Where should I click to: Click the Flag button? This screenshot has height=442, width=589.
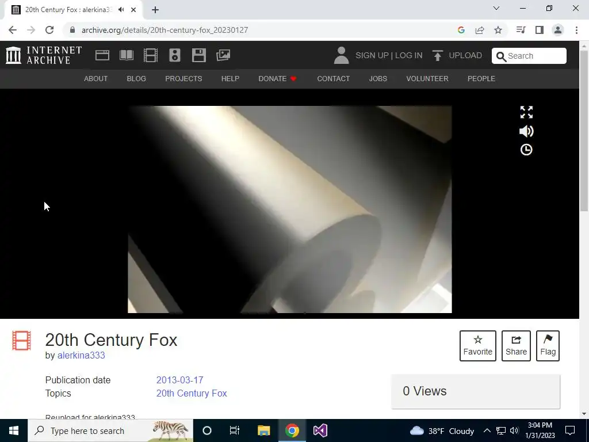pyautogui.click(x=548, y=346)
